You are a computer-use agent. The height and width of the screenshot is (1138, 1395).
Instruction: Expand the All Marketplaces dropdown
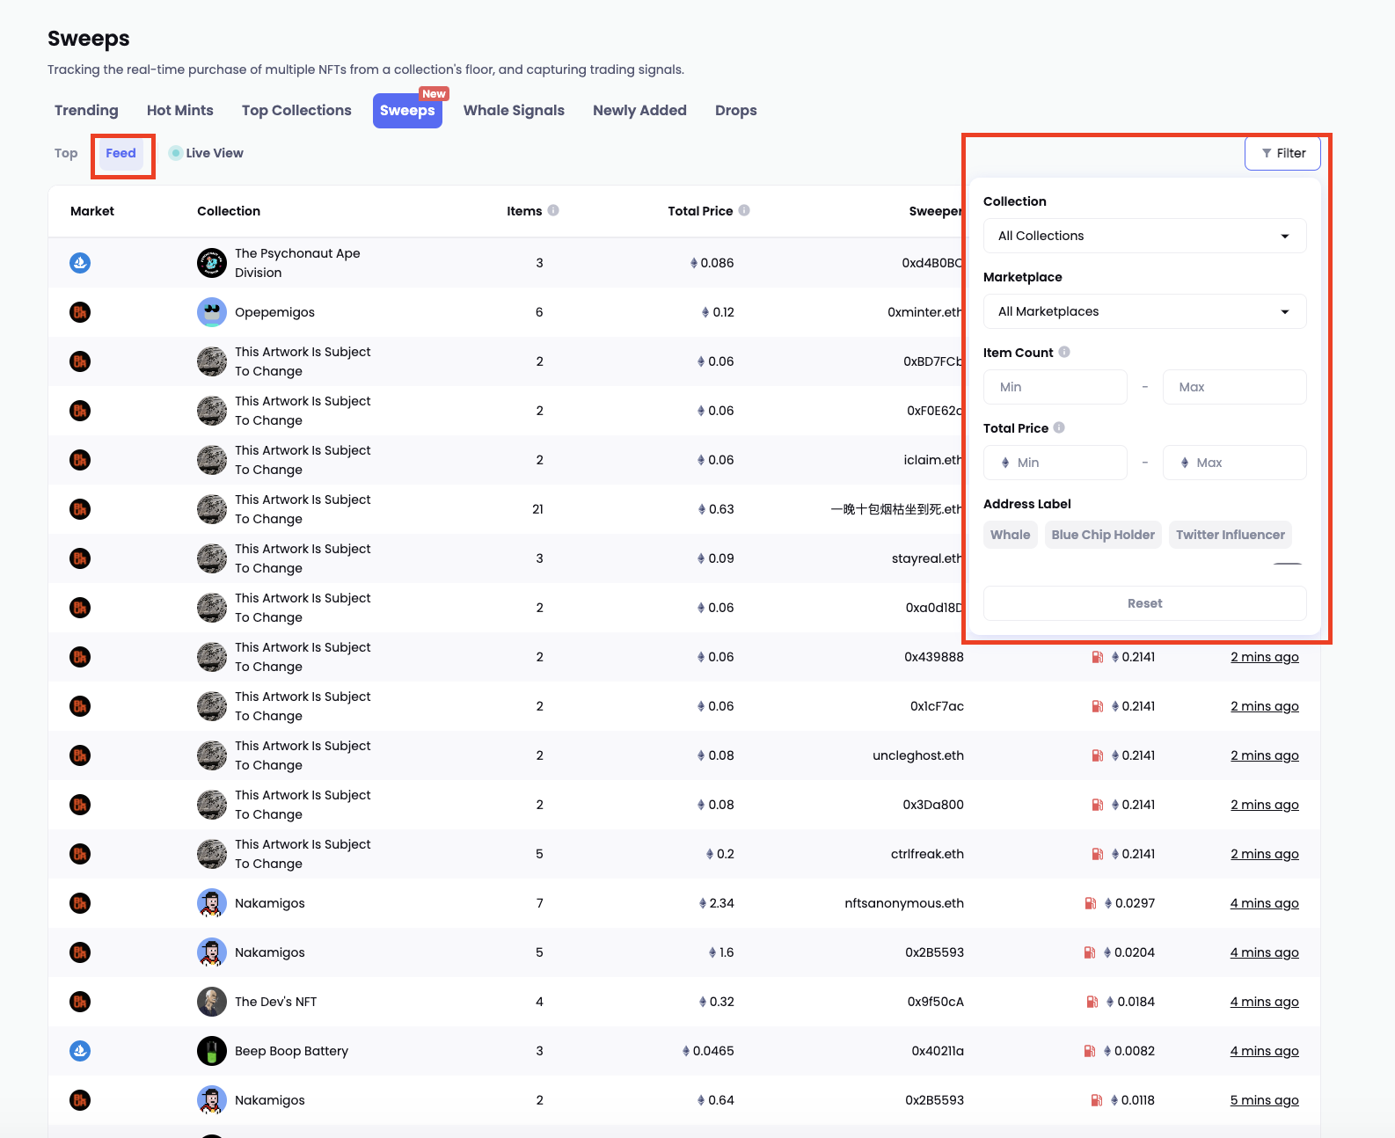[x=1144, y=311]
